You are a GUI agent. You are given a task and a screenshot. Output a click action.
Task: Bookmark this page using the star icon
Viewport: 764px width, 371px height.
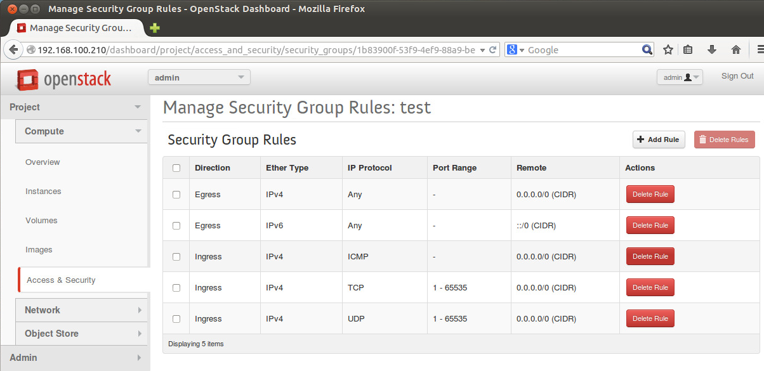click(668, 49)
